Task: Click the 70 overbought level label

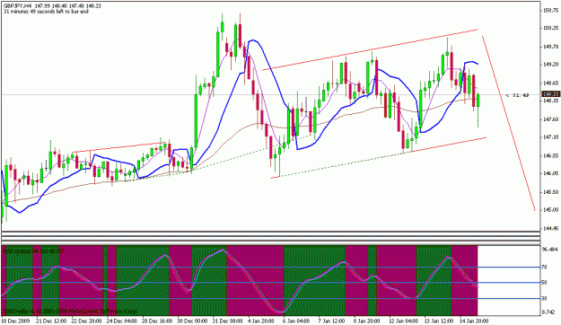Action: (544, 267)
